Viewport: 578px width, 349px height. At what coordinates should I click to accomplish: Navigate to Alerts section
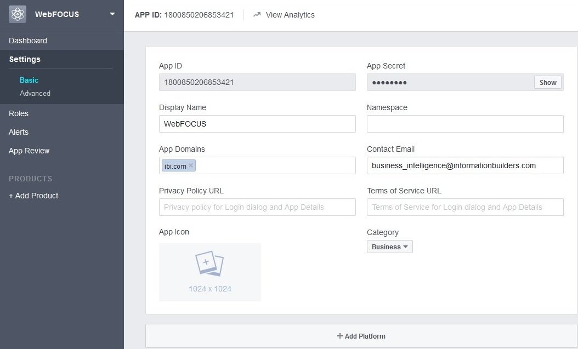coord(19,132)
